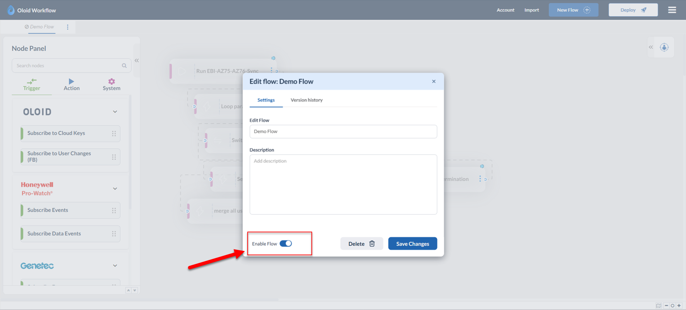Click the Oloid Workflow logo

[x=32, y=10]
